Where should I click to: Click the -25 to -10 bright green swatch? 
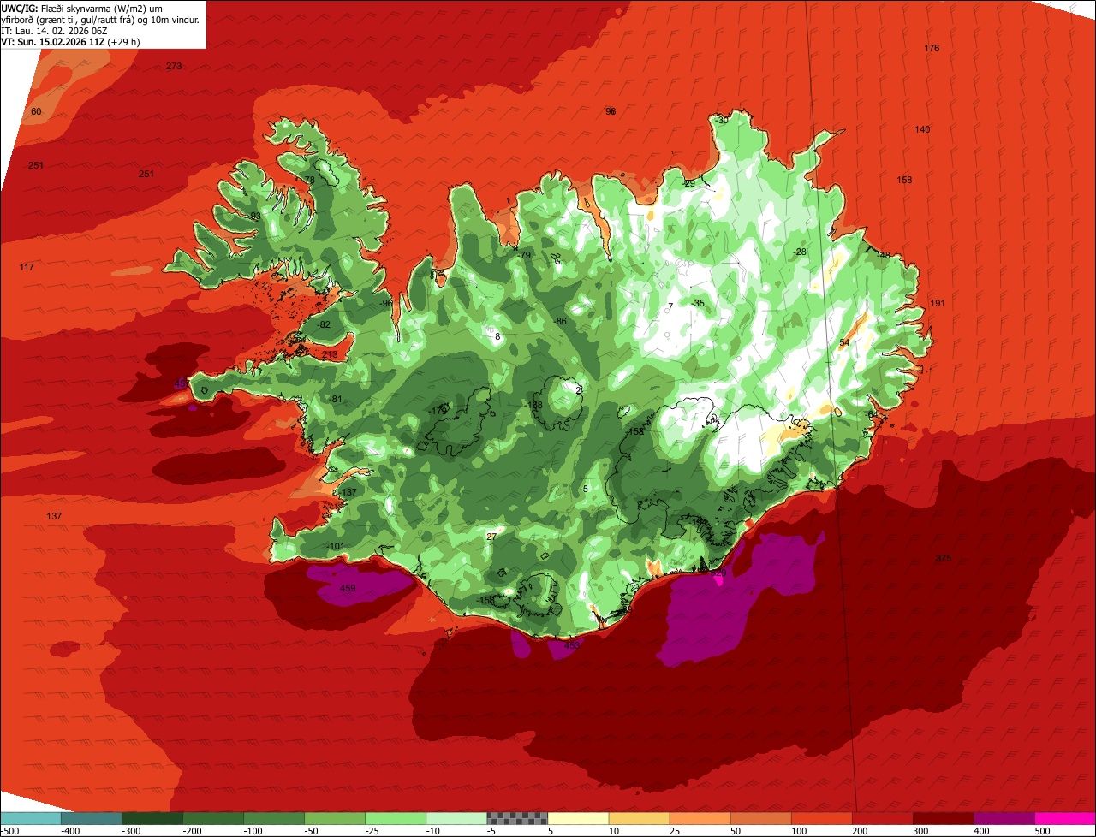pyautogui.click(x=396, y=818)
